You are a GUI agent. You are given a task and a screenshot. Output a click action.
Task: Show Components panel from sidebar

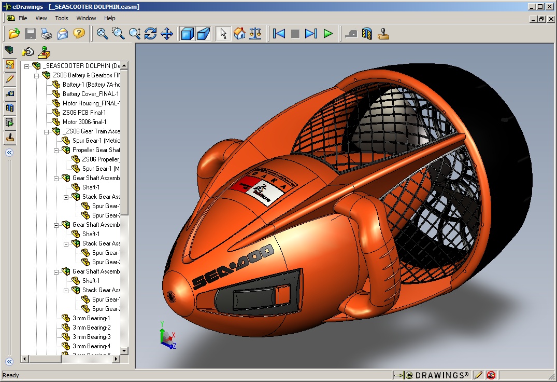tap(9, 50)
